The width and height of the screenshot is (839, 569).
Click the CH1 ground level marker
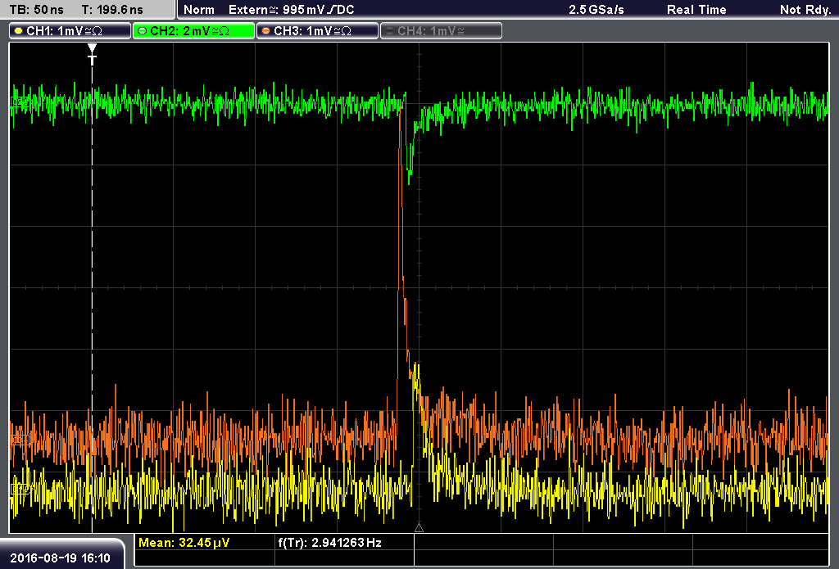(20, 489)
